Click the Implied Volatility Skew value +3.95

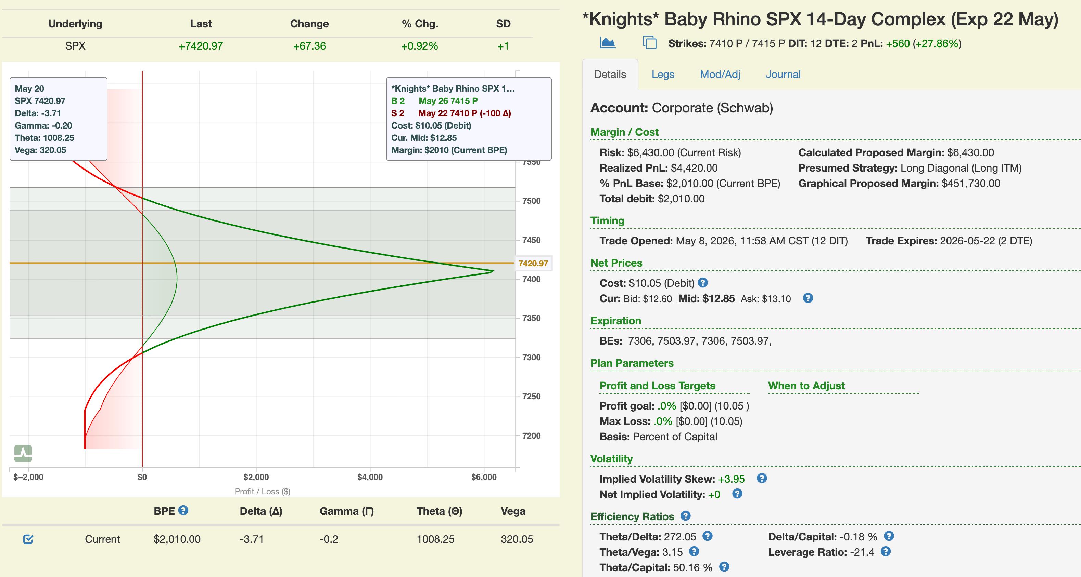[x=731, y=479]
